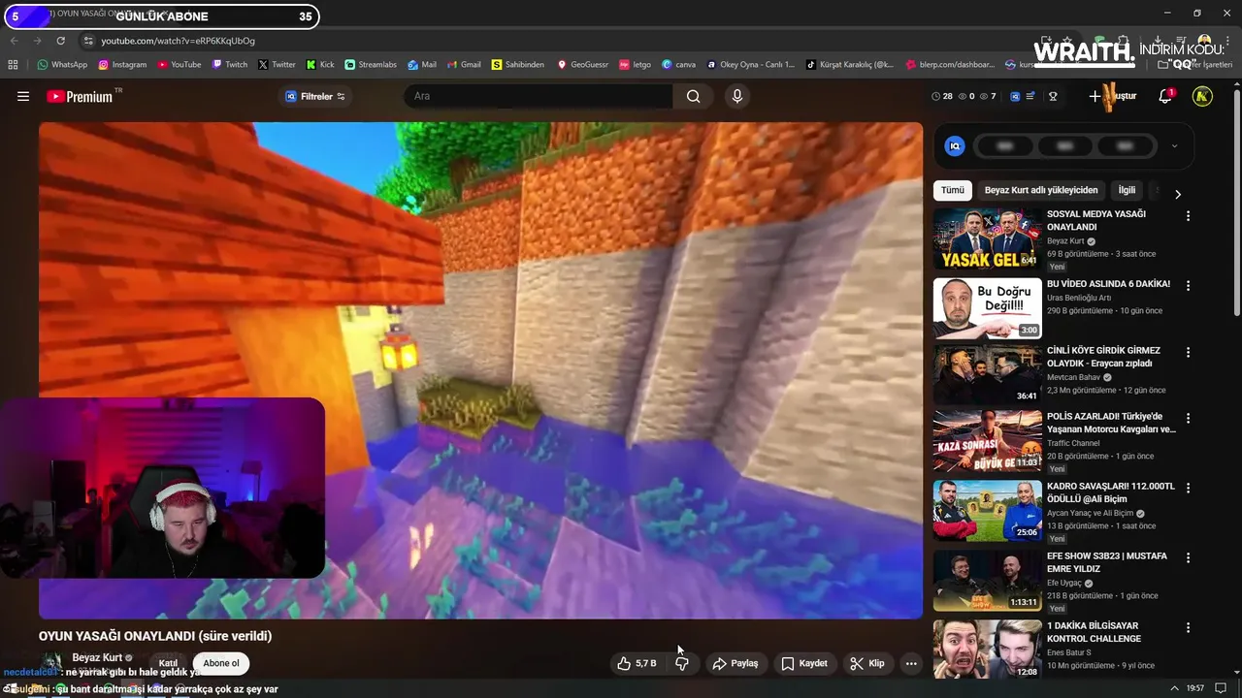Toggle the vidIQ Filtreler filter button
1242x698 pixels.
tap(315, 96)
